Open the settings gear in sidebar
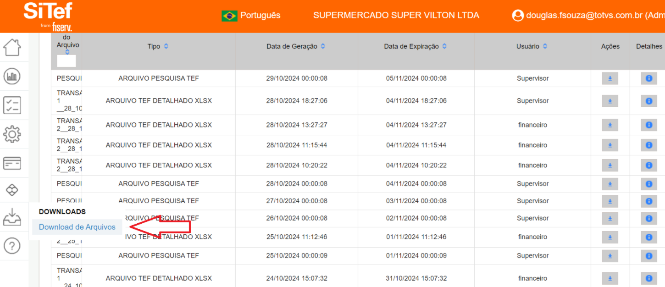The image size is (665, 287). (x=12, y=134)
